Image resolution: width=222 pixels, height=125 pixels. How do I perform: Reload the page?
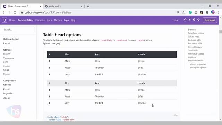[x=15, y=12]
